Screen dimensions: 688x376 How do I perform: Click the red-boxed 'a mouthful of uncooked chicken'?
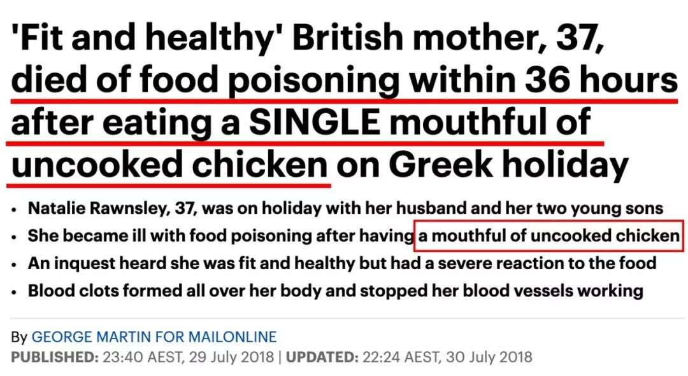[x=549, y=235]
